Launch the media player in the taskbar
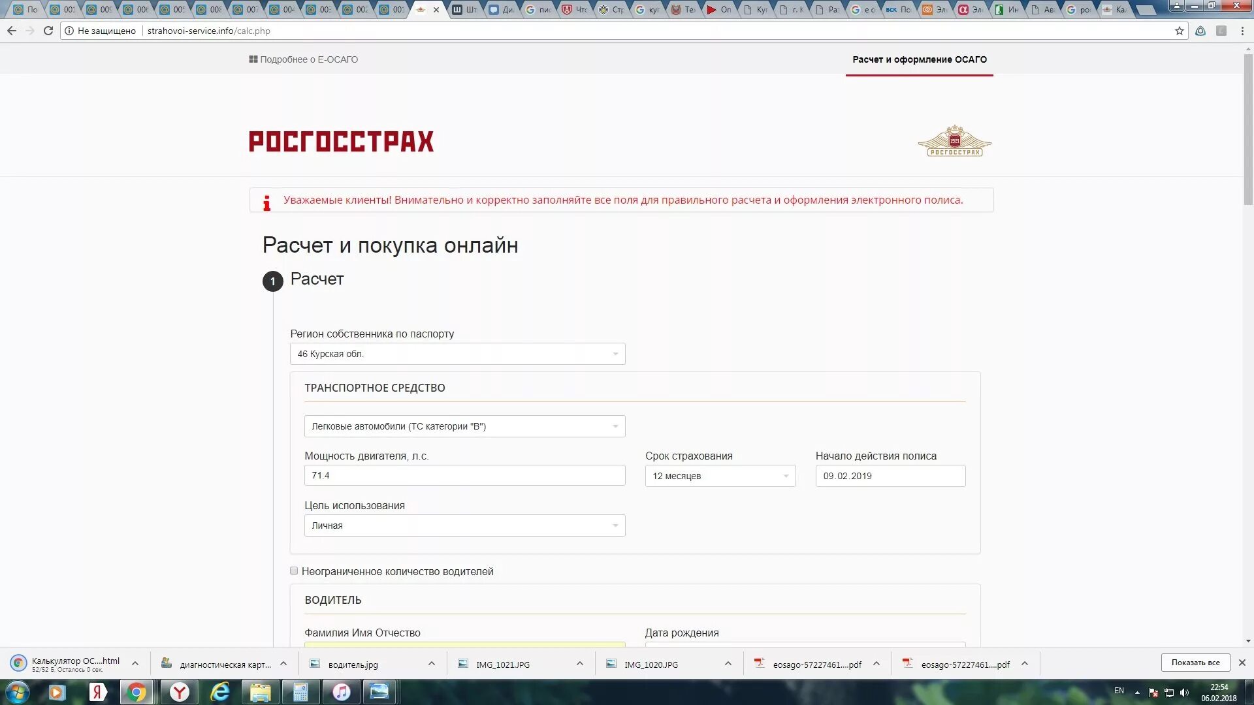The image size is (1254, 705). tap(56, 692)
